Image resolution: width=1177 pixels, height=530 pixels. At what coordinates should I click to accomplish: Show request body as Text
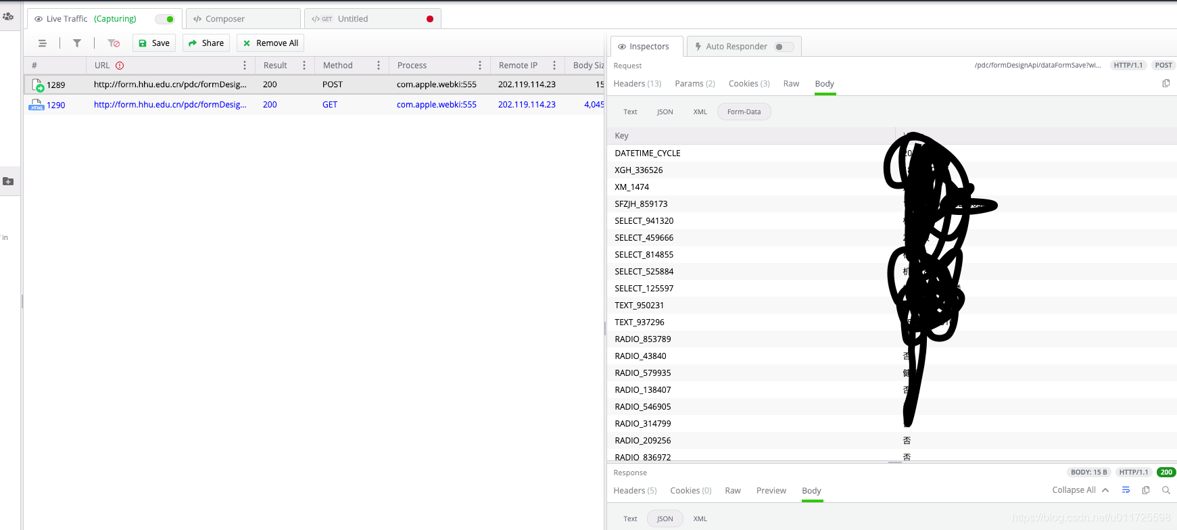(x=630, y=112)
